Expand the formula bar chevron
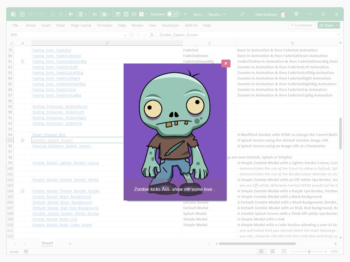The image size is (350, 262). click(x=338, y=35)
